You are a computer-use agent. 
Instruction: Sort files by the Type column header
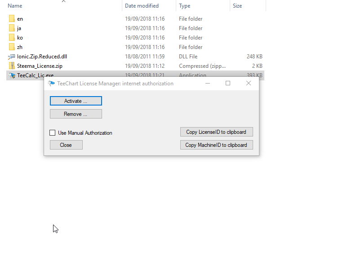click(185, 6)
